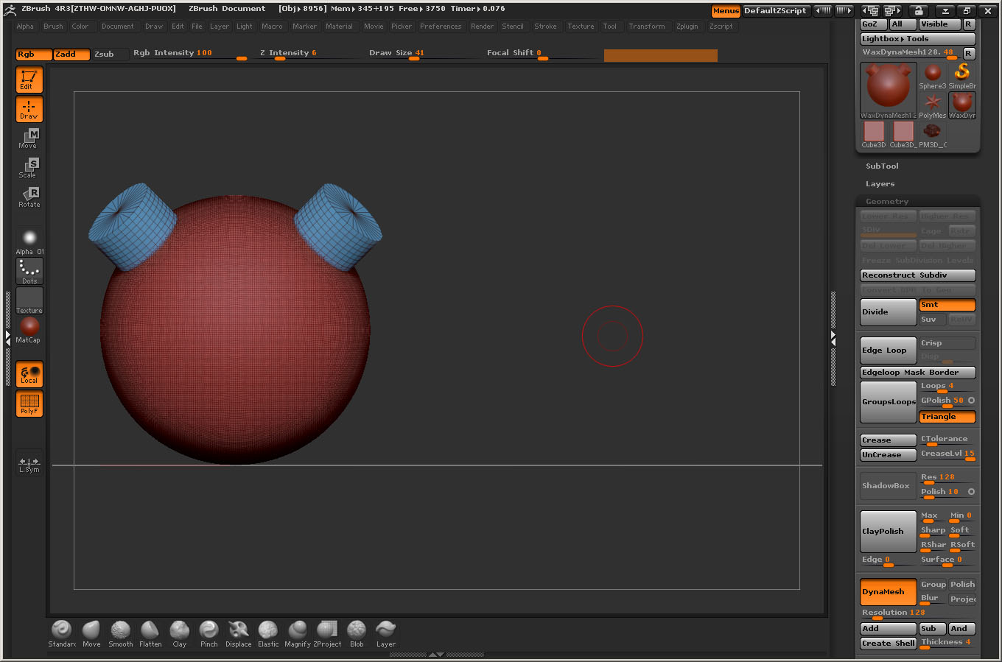Viewport: 1002px width, 662px height.
Task: Select the Draw mode button
Action: 29,109
